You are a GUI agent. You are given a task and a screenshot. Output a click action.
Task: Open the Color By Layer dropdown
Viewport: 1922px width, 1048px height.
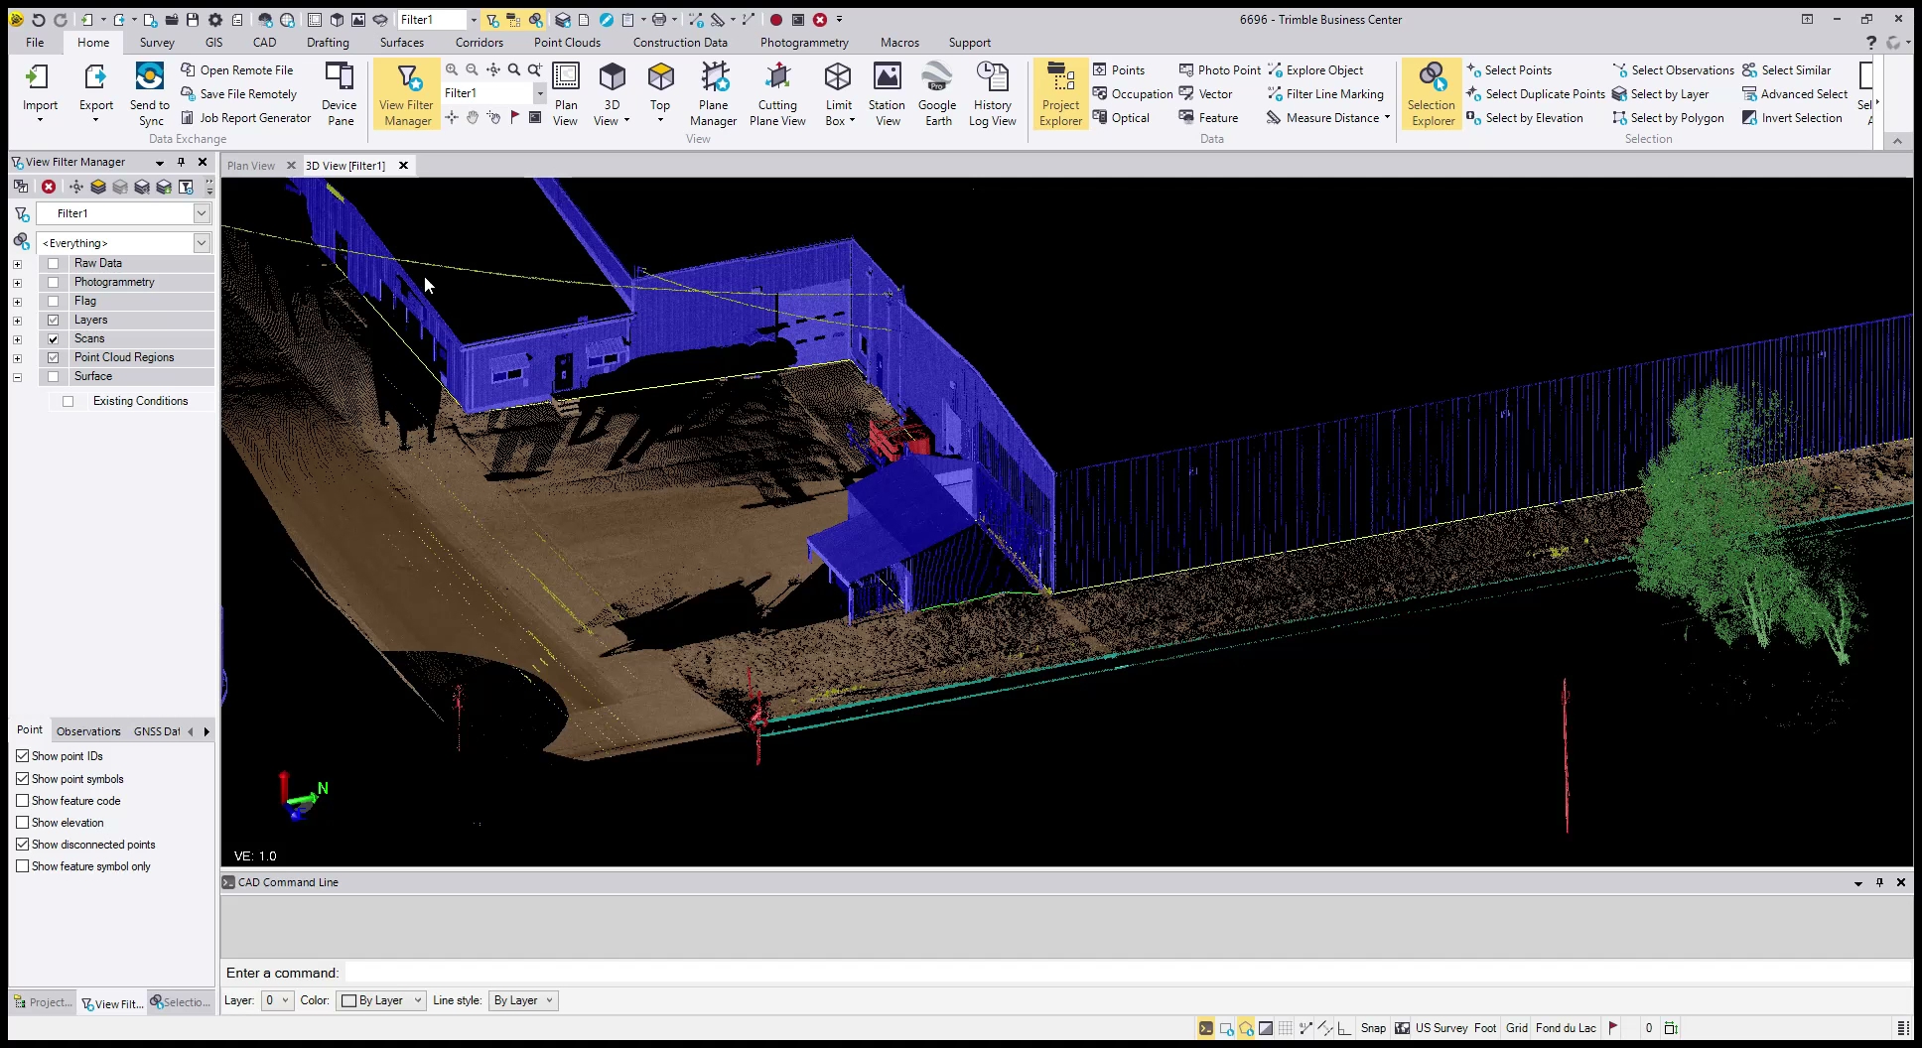(x=382, y=1000)
